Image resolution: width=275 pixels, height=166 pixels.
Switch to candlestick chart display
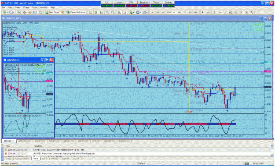point(96,12)
